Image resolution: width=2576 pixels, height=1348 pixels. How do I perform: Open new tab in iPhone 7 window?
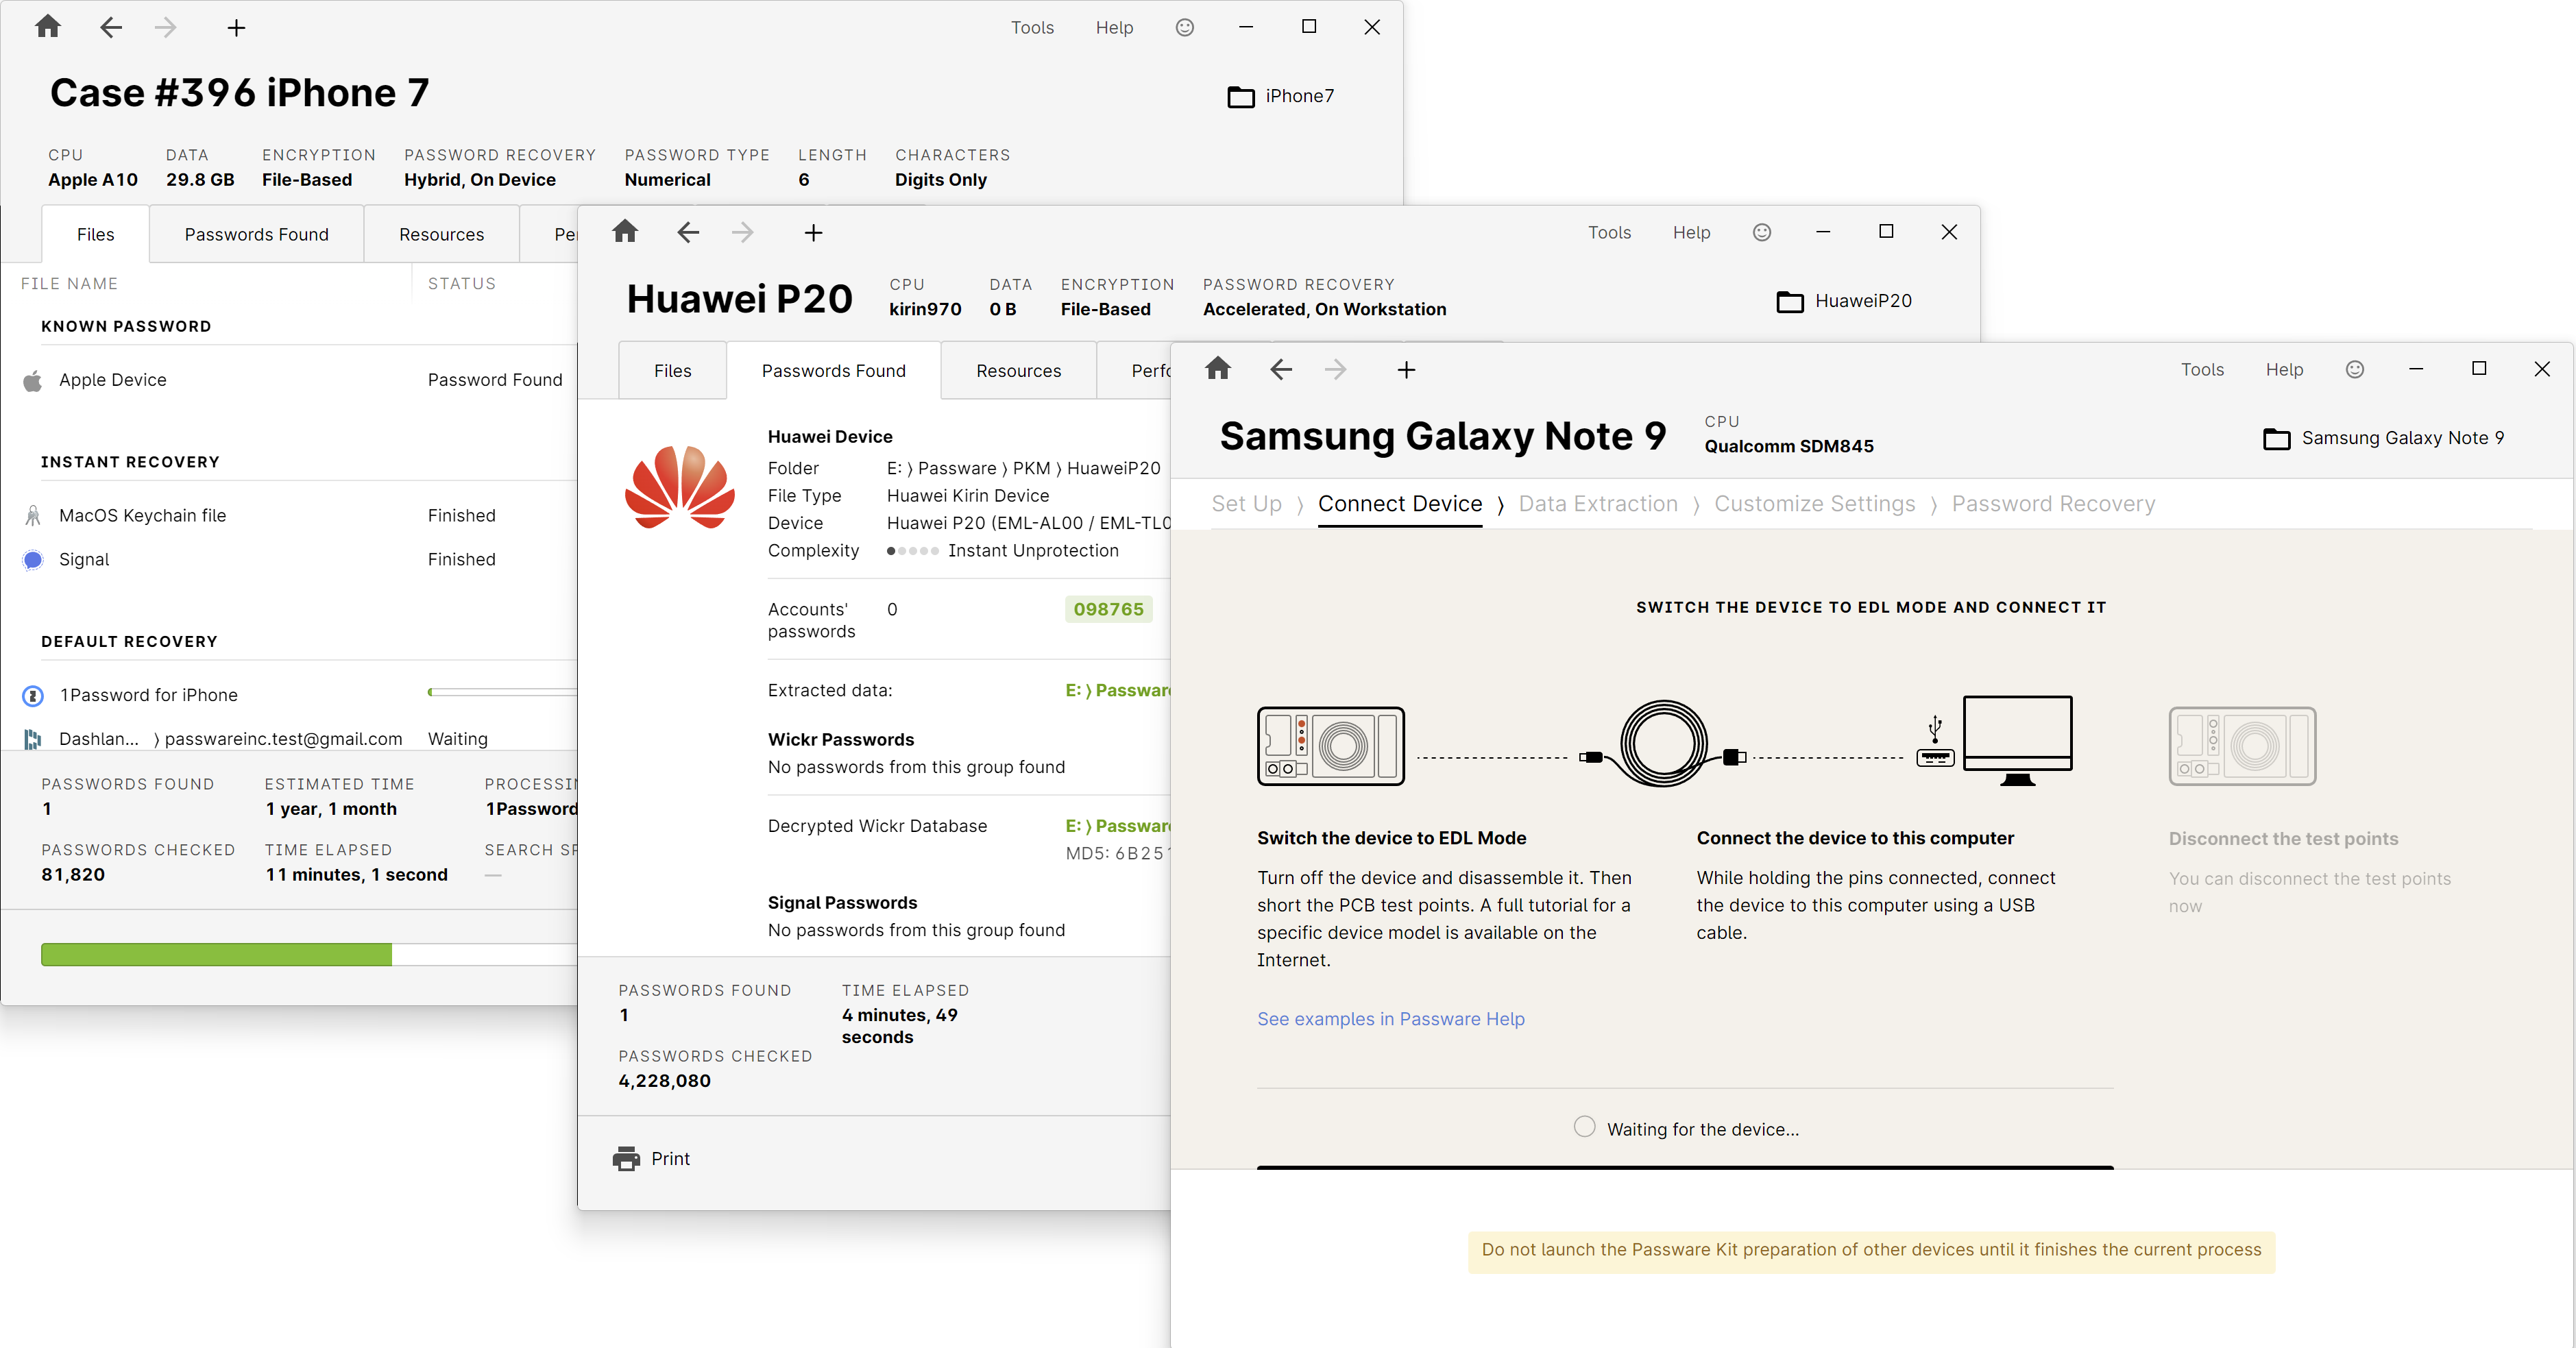236,28
